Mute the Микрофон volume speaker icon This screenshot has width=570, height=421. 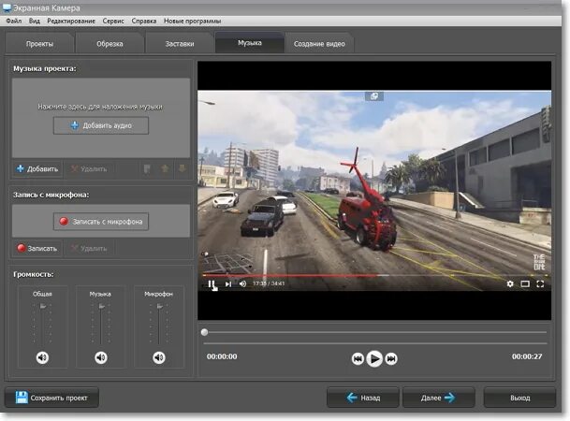click(159, 357)
